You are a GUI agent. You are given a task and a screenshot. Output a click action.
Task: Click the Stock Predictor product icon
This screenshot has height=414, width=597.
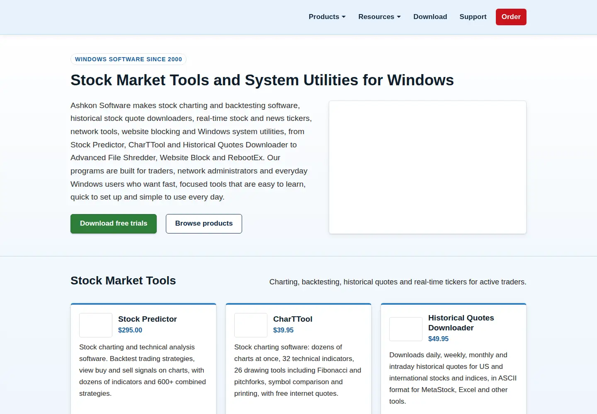(96, 325)
